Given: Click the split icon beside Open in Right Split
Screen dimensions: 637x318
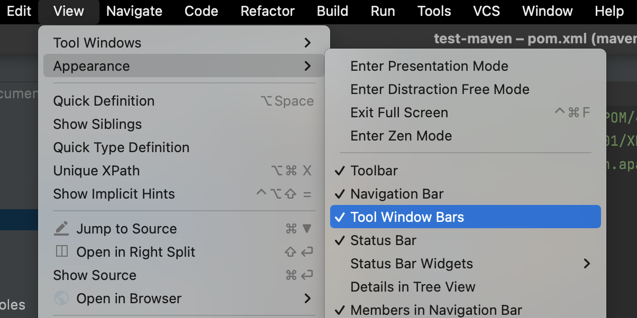Looking at the screenshot, I should pos(62,252).
